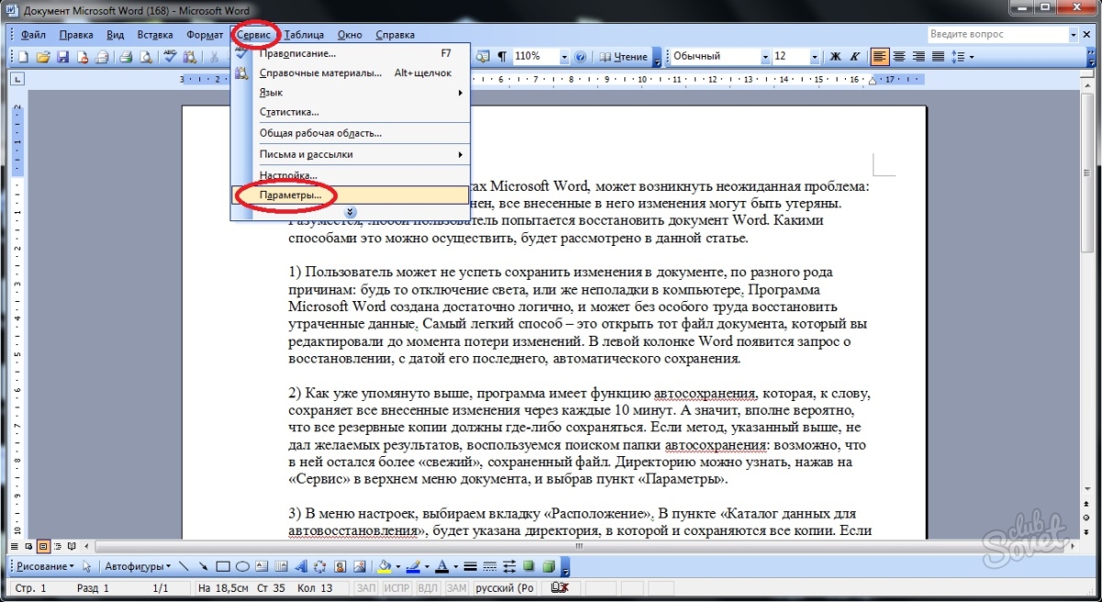The width and height of the screenshot is (1102, 602).
Task: Choose Настройка... in the Сервис menu
Action: pyautogui.click(x=350, y=174)
